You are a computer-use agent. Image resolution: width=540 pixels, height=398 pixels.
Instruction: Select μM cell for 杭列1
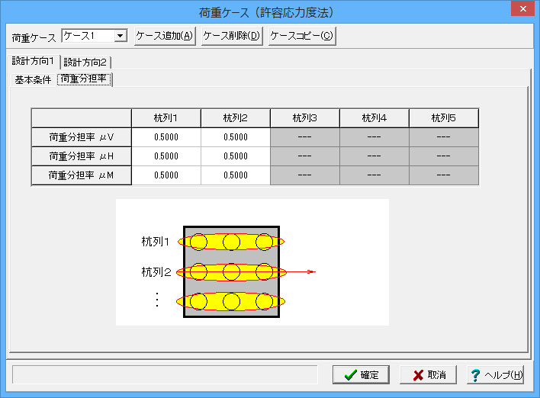(166, 175)
